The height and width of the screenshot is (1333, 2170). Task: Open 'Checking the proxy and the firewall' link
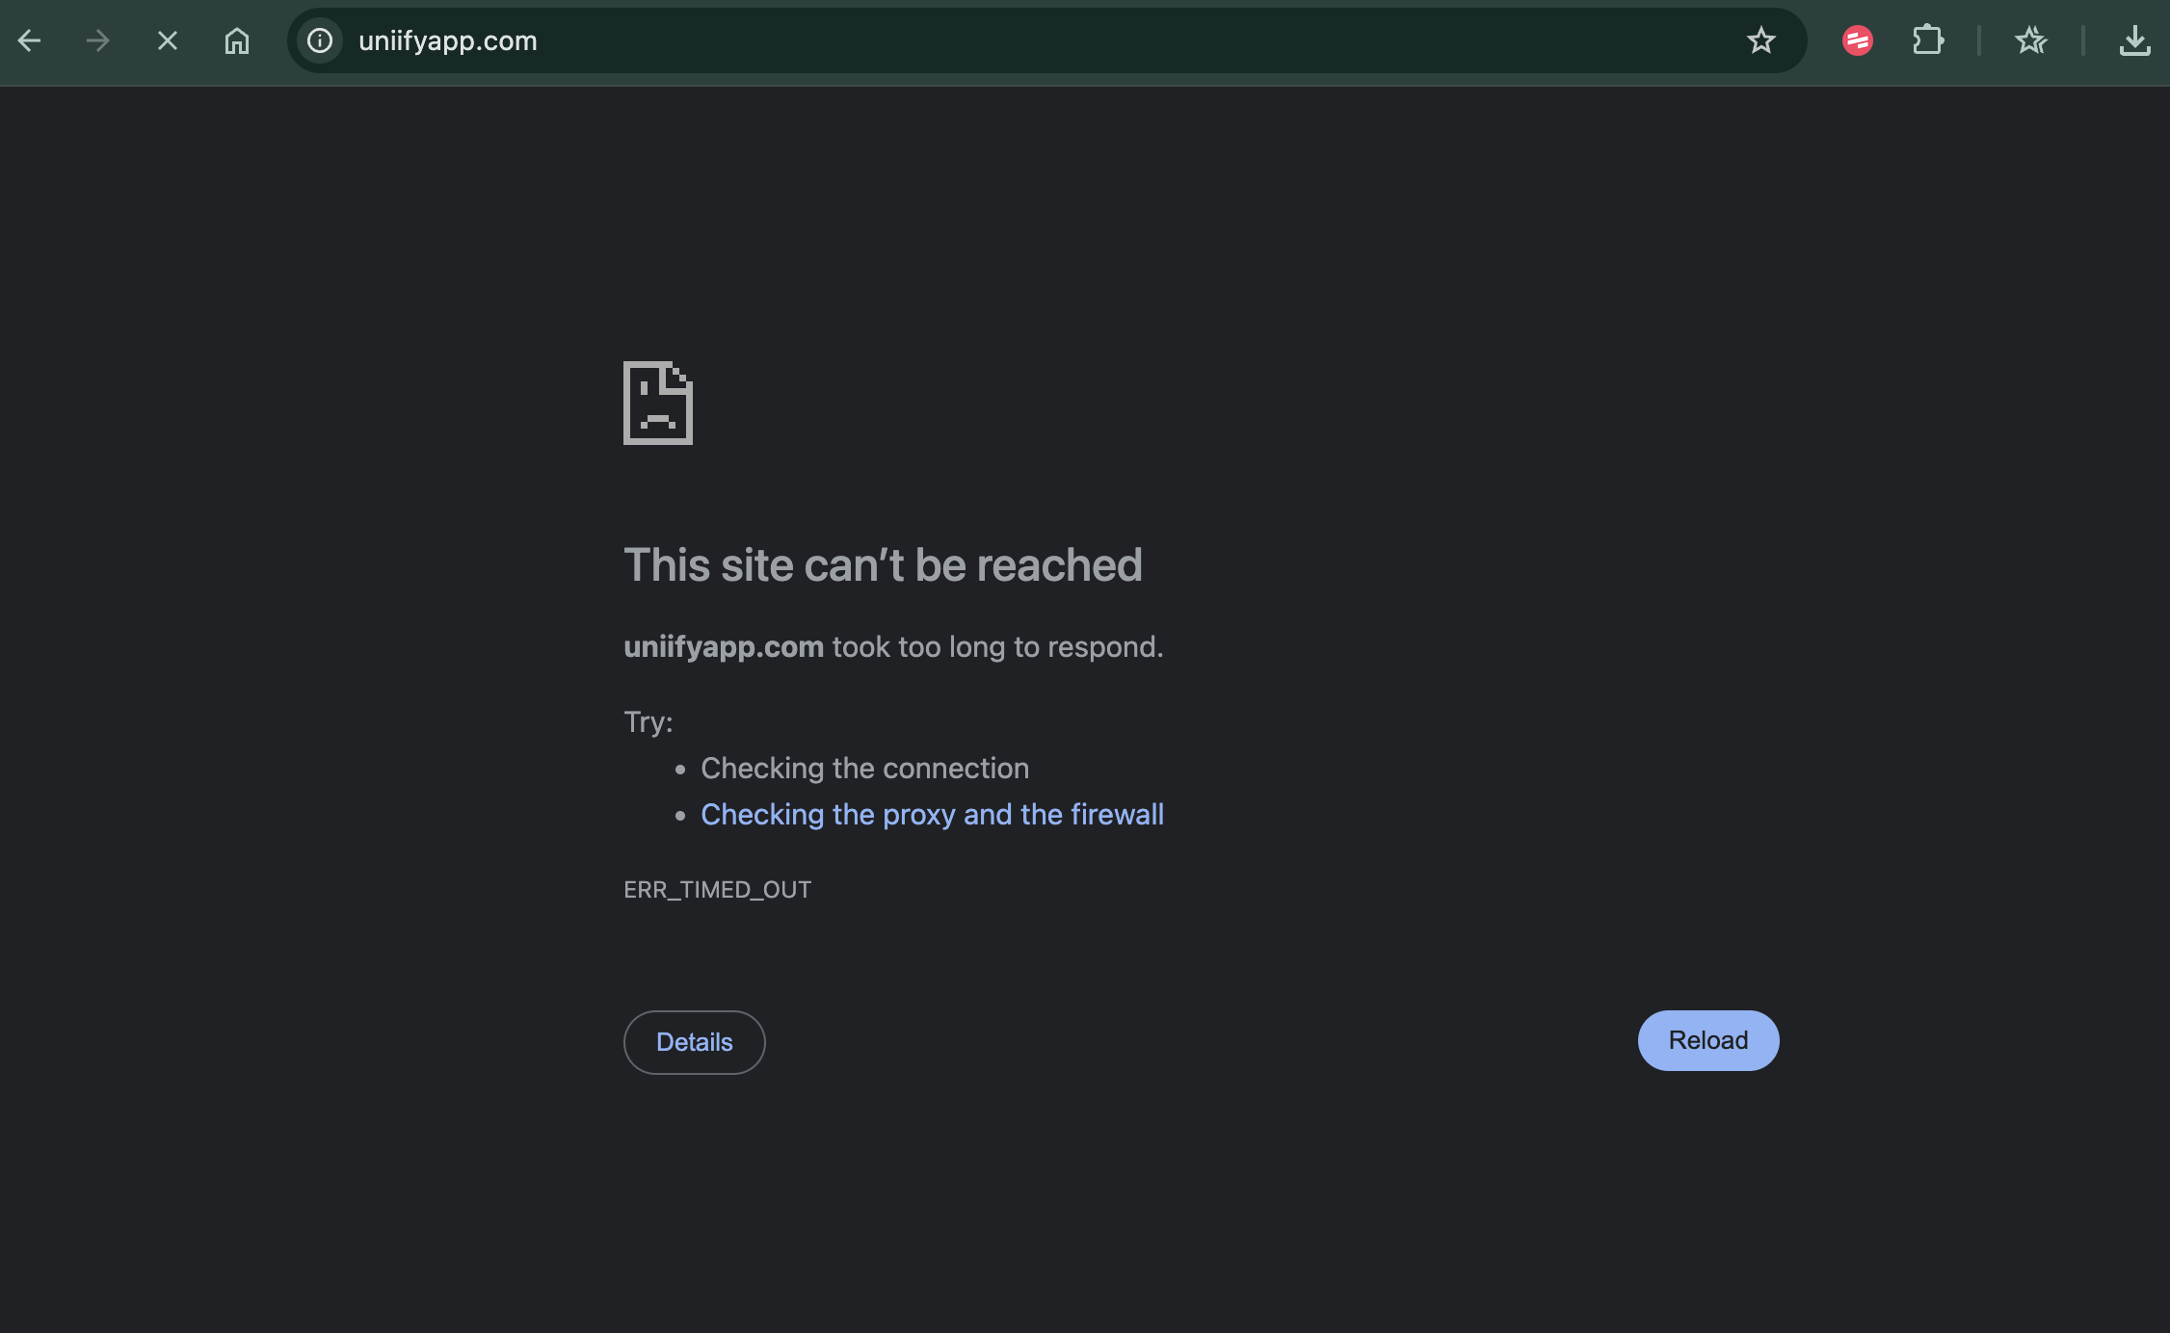[932, 815]
